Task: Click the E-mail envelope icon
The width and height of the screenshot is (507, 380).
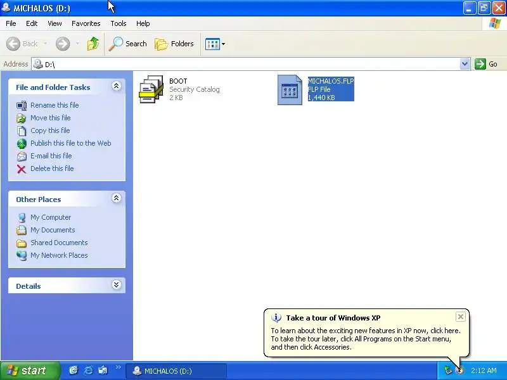Action: [x=22, y=156]
